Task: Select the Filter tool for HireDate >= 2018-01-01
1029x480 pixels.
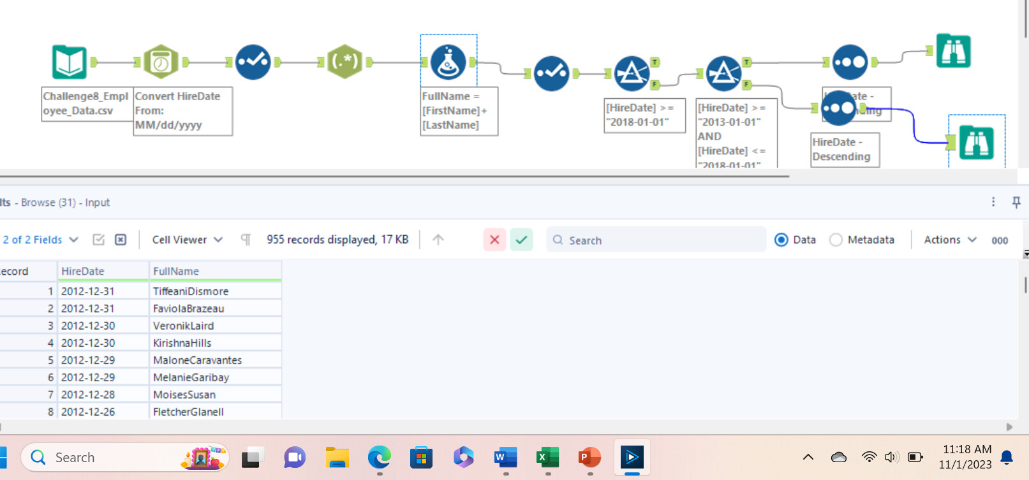Action: tap(632, 73)
